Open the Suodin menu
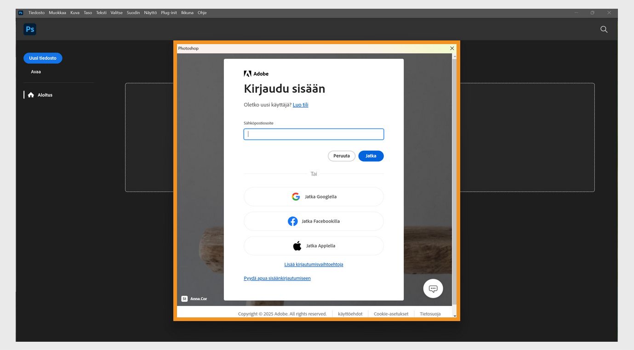Image resolution: width=634 pixels, height=350 pixels. (133, 12)
